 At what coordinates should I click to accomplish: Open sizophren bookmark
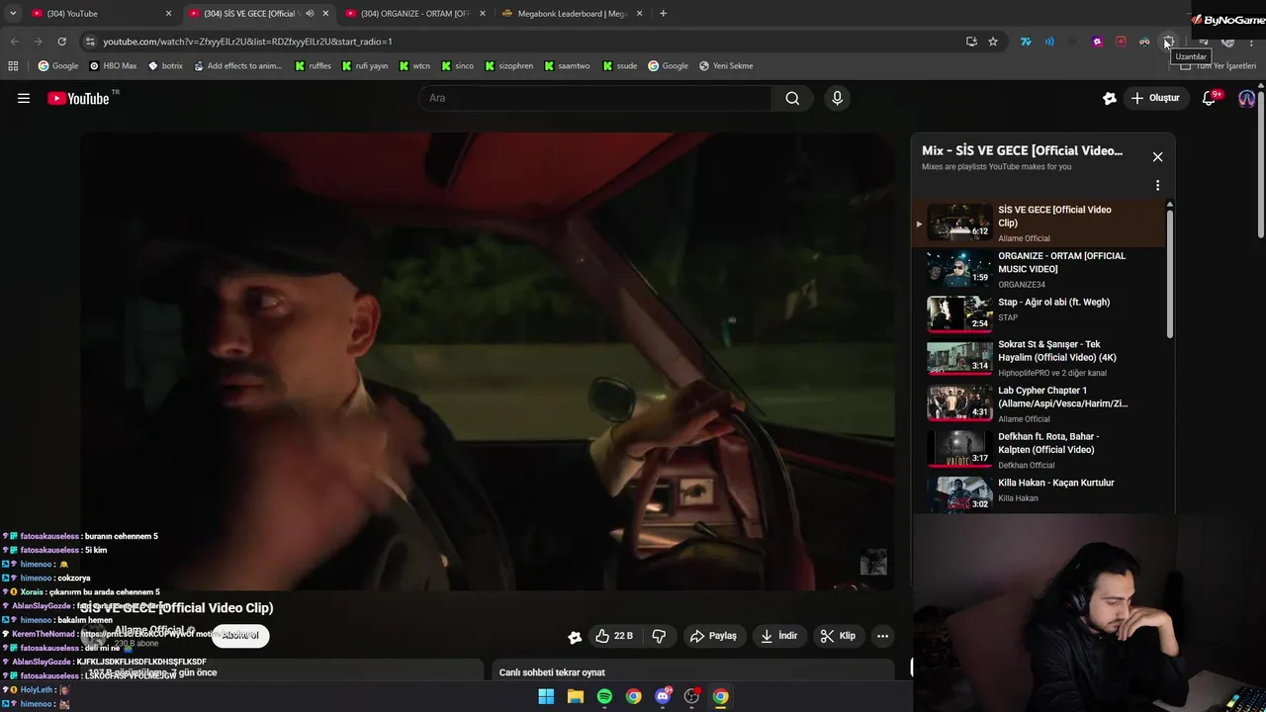click(508, 66)
